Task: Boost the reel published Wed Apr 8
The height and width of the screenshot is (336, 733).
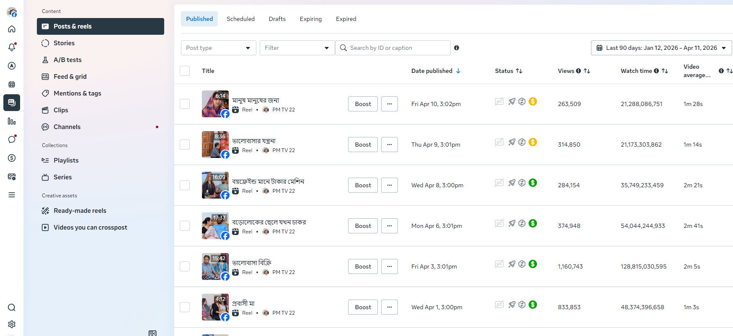Action: pos(363,185)
